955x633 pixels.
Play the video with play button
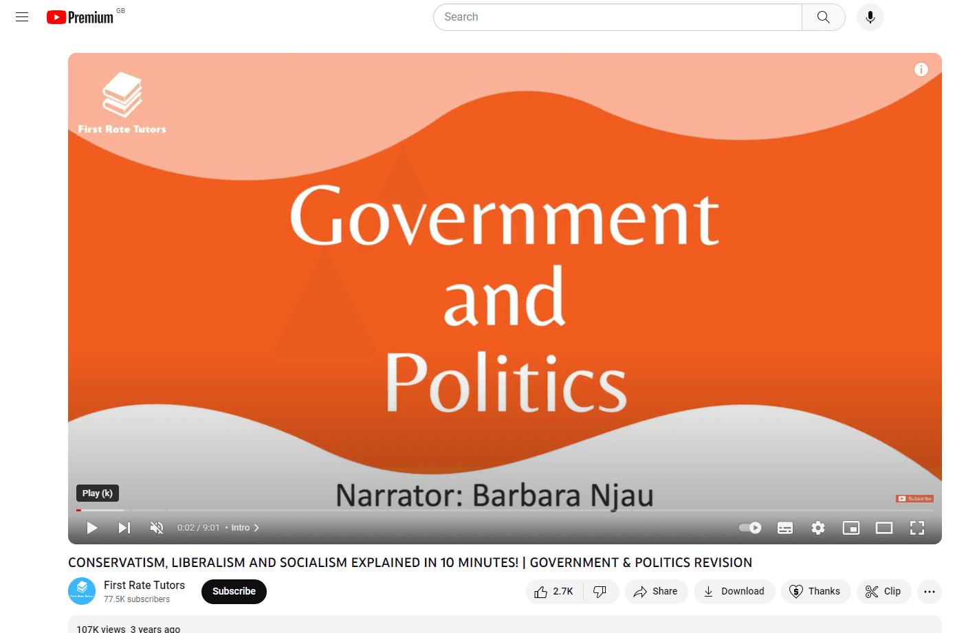91,528
